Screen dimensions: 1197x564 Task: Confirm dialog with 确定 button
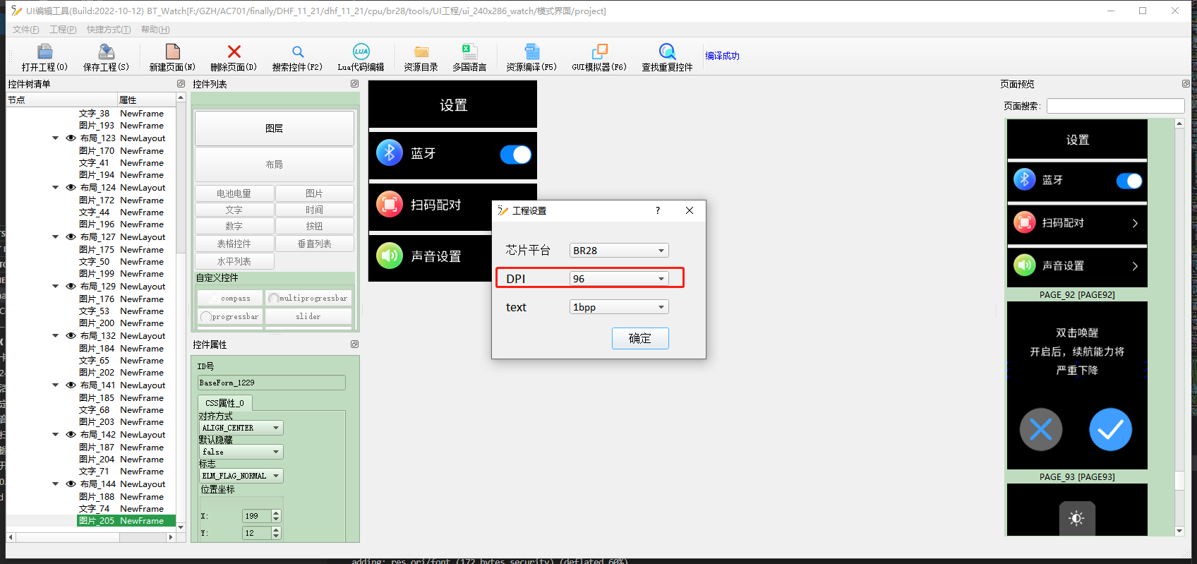(640, 338)
